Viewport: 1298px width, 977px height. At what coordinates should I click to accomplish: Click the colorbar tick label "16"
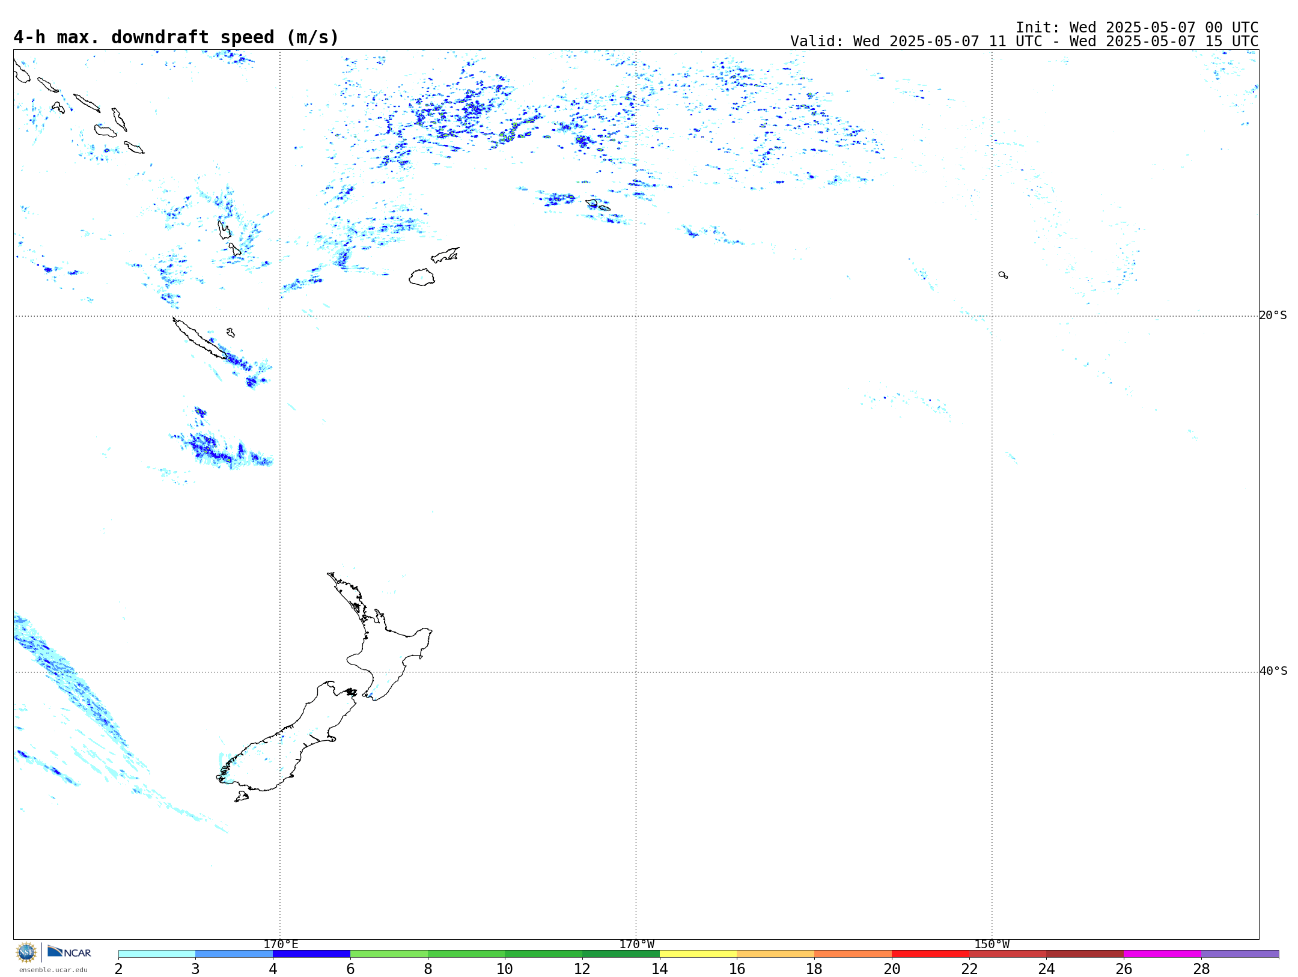coord(737,969)
